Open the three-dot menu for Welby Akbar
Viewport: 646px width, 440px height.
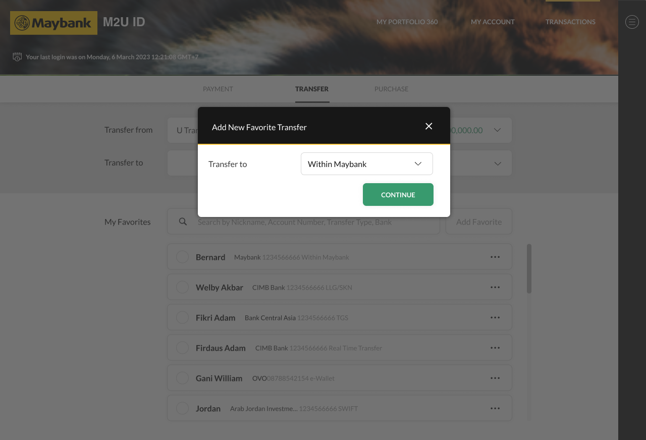495,287
